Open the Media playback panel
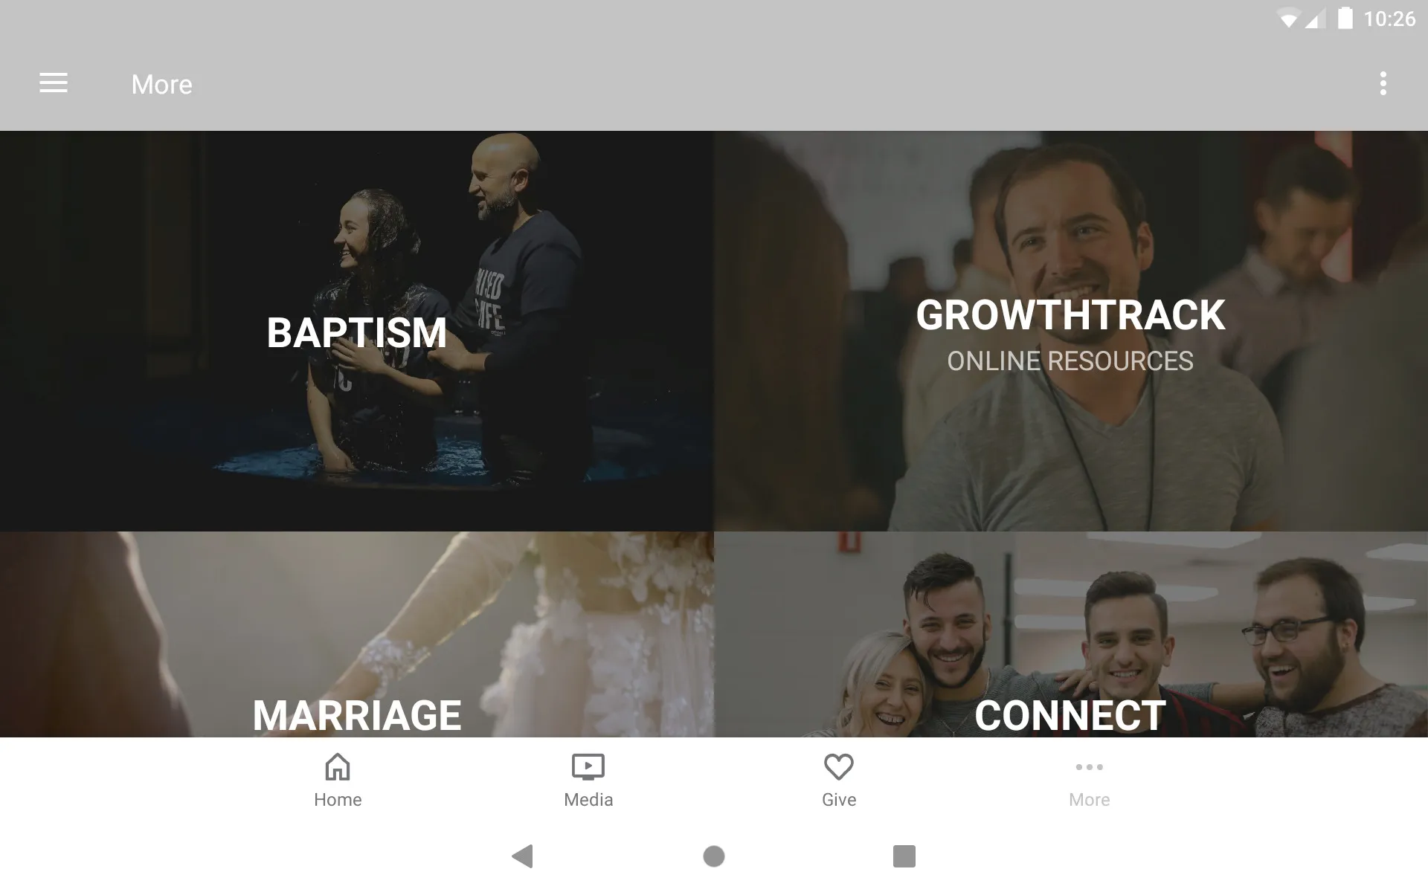The height and width of the screenshot is (892, 1428). (x=588, y=779)
